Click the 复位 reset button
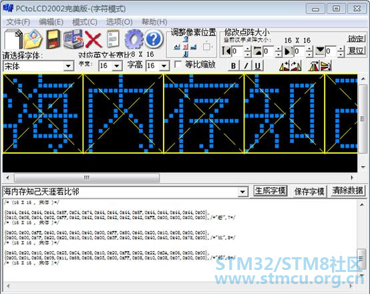This screenshot has height=294, width=370. coord(356,51)
